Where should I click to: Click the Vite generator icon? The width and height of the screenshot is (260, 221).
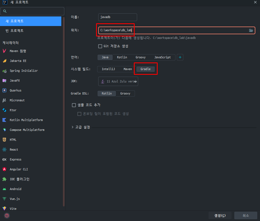4,209
